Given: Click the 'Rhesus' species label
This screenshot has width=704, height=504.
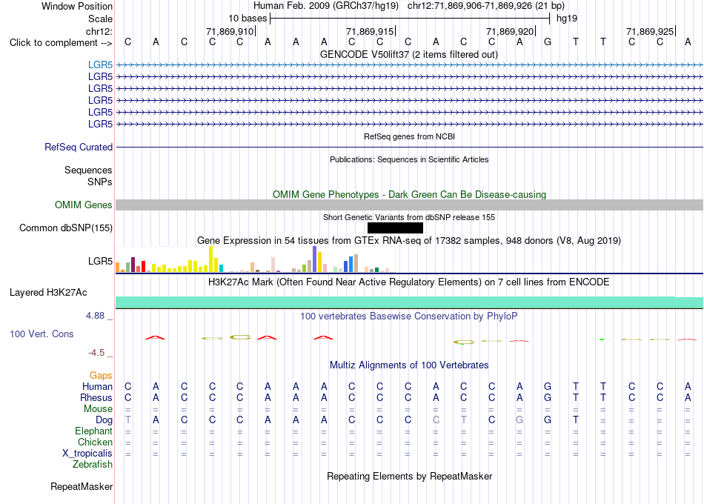Looking at the screenshot, I should click(x=96, y=398).
